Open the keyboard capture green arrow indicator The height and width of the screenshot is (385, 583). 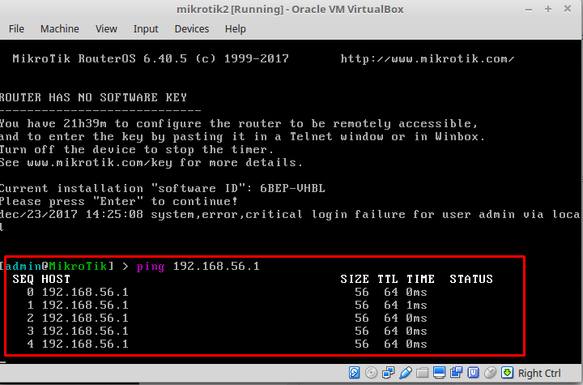point(507,373)
